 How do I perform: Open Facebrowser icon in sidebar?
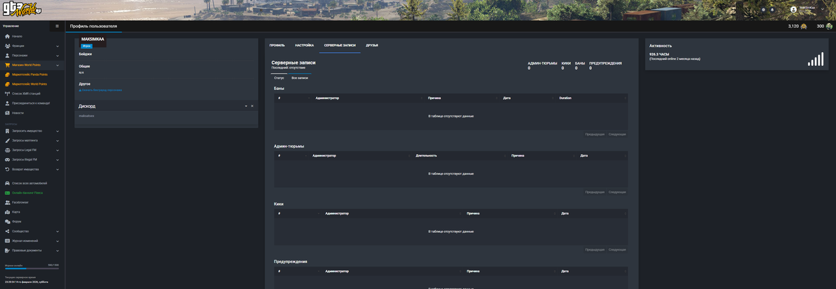pos(7,202)
